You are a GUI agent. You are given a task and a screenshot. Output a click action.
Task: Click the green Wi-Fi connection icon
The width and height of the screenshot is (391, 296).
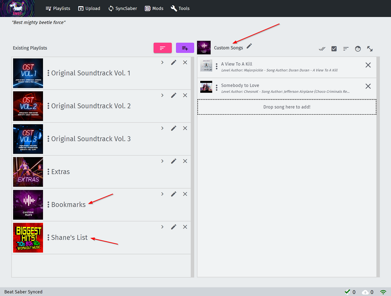click(383, 292)
